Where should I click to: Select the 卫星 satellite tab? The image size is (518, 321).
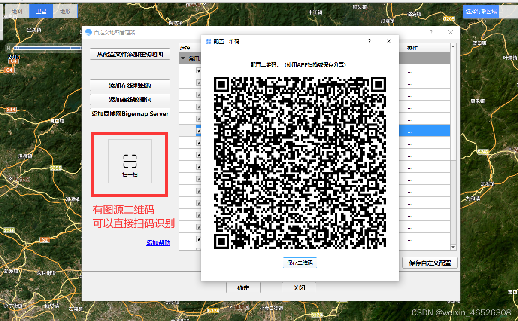[41, 12]
